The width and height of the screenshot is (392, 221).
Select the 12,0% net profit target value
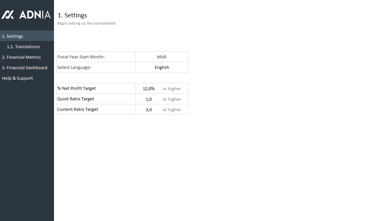pyautogui.click(x=148, y=89)
